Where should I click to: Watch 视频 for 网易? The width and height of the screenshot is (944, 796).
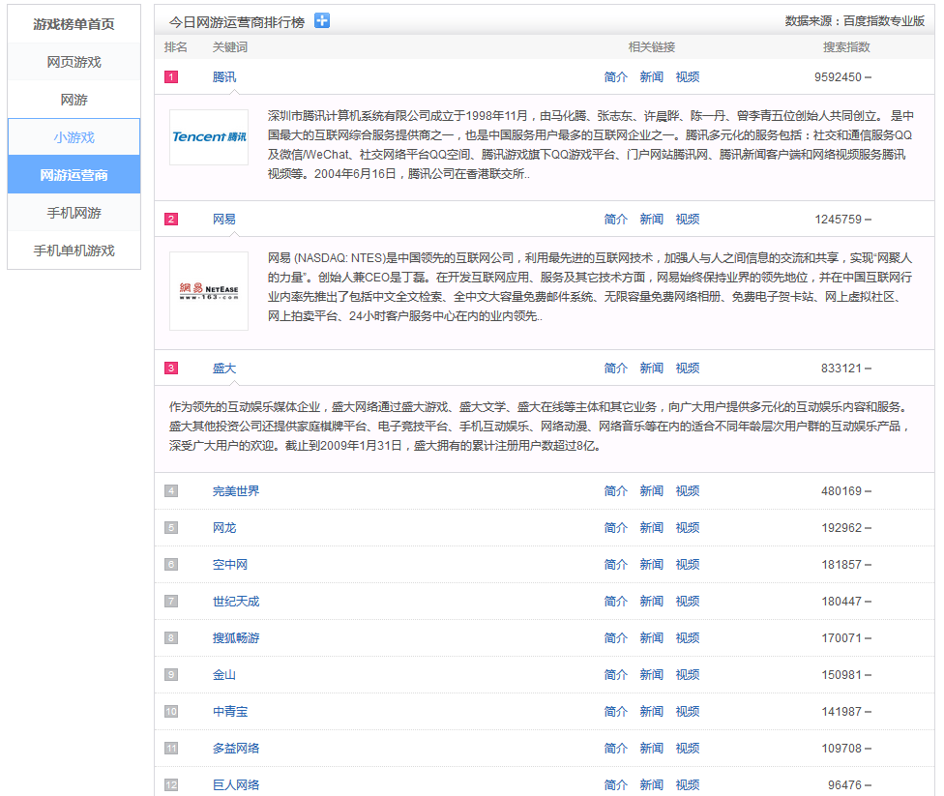point(688,220)
